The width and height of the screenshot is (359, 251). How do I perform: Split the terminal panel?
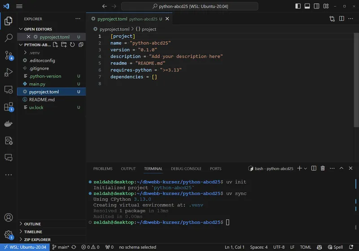[x=314, y=169]
